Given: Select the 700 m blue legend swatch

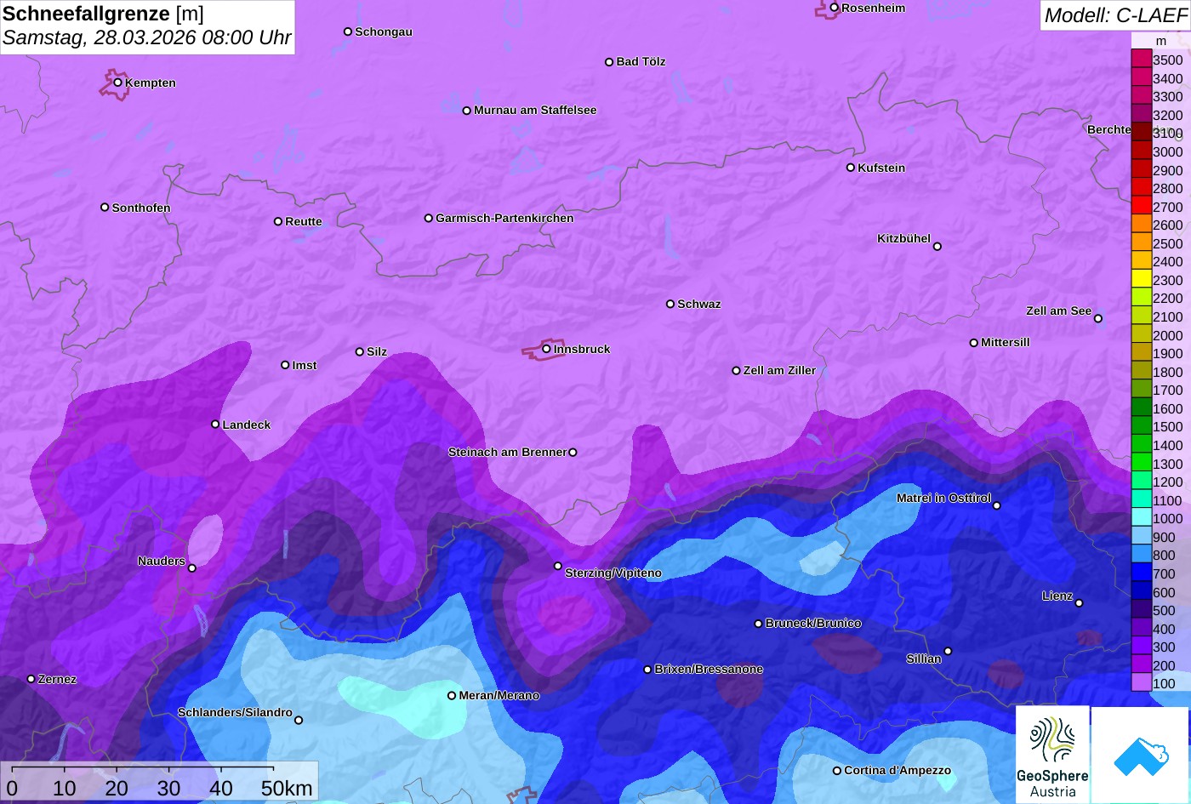Looking at the screenshot, I should (x=1141, y=573).
